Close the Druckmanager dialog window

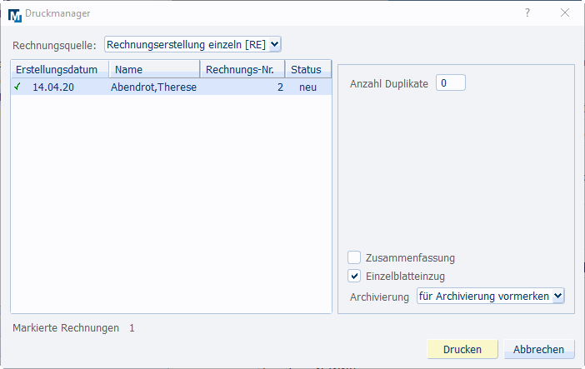pyautogui.click(x=565, y=13)
